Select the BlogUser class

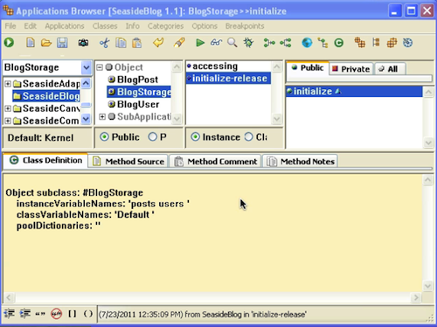[138, 104]
